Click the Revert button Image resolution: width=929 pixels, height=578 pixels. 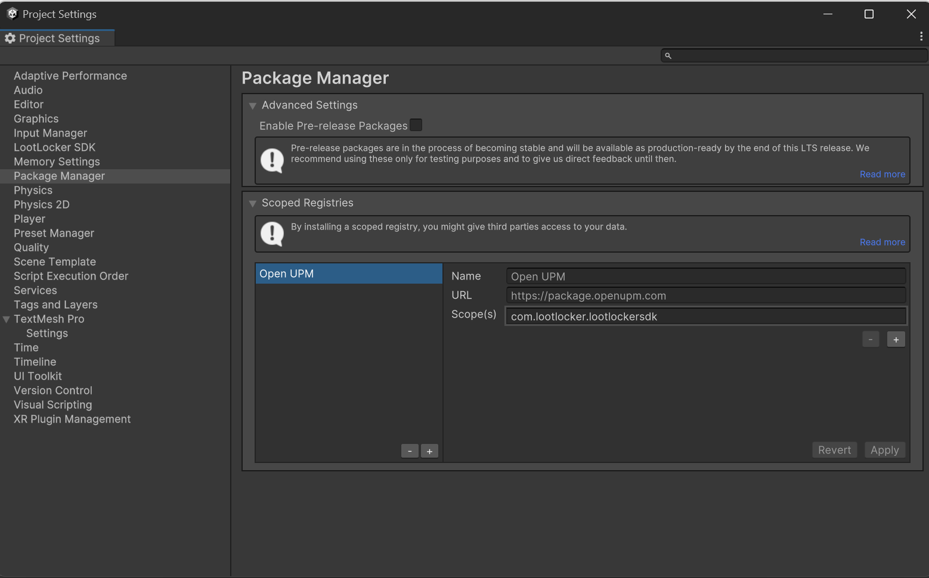click(834, 450)
